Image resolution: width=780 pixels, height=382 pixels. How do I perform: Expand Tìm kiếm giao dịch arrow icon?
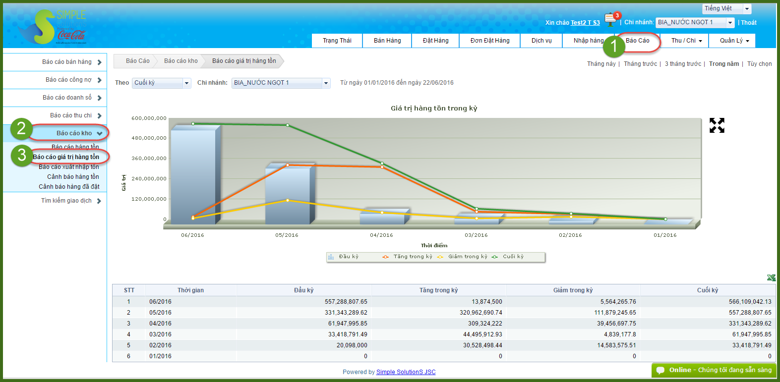[99, 201]
